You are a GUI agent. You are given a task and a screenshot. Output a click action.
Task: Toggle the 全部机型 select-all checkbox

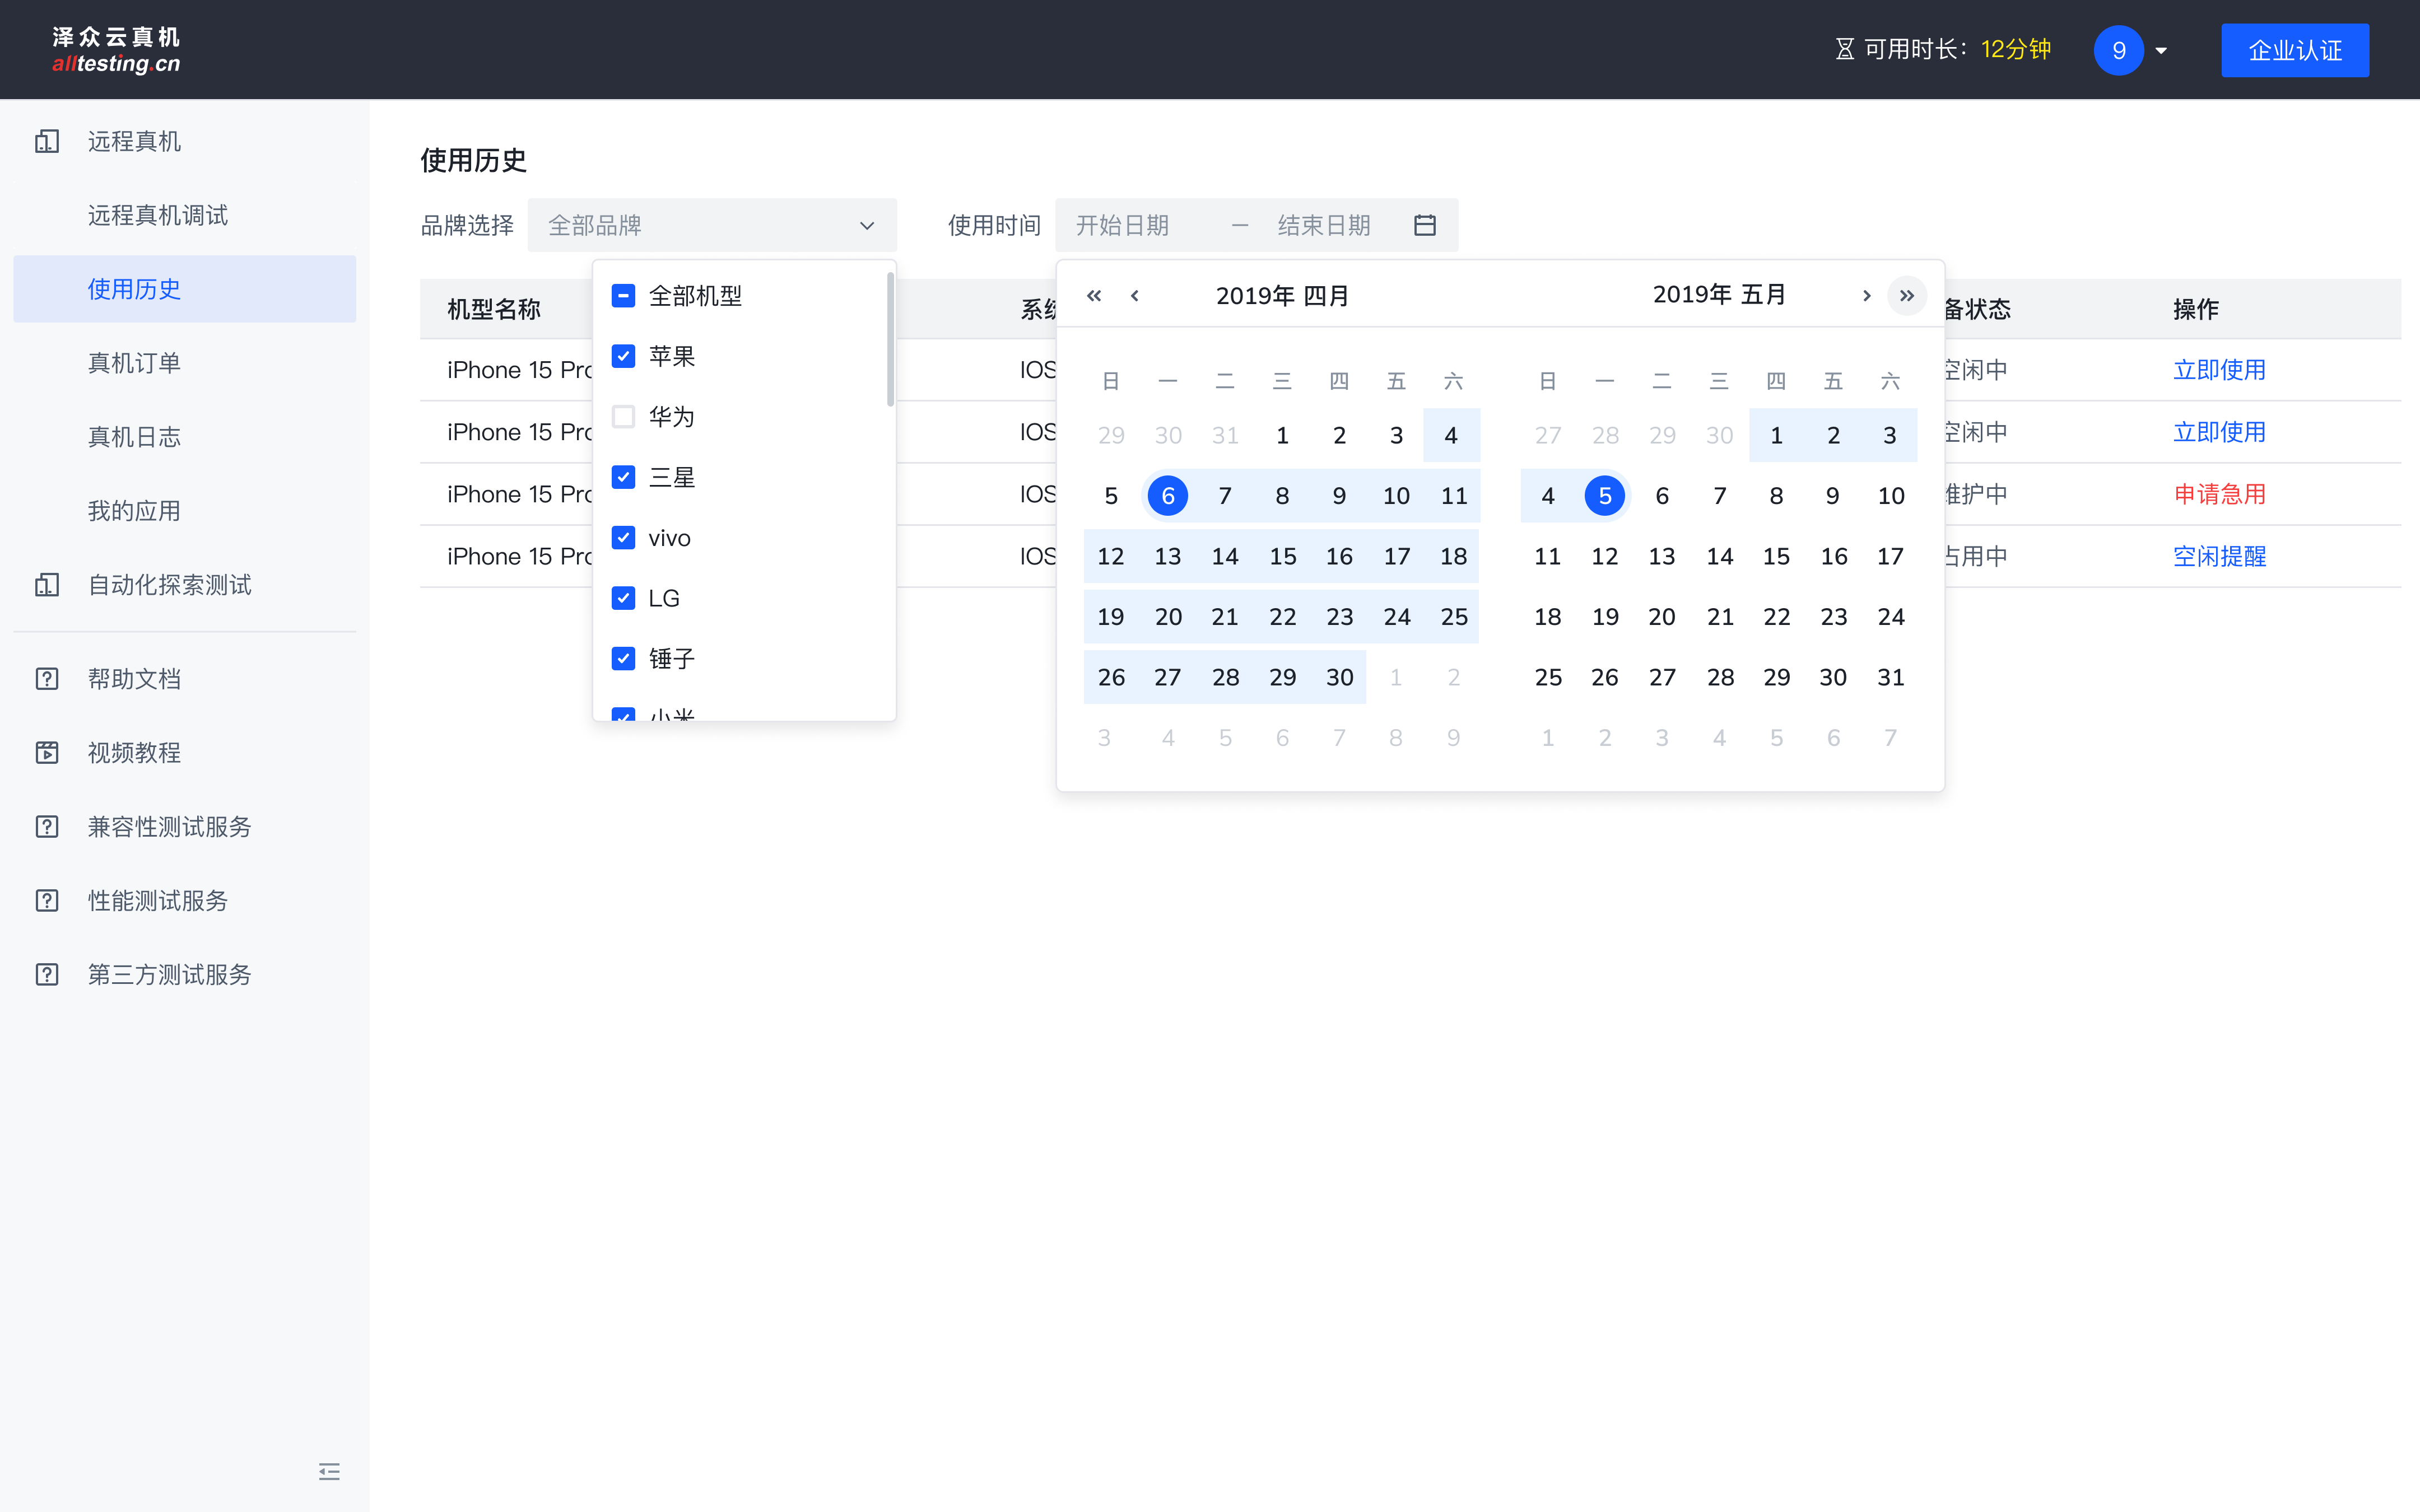[x=623, y=295]
